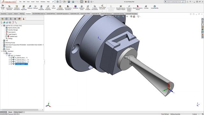Collapse the Operations tree node
Viewport: 204px width, 115px height.
click(2, 51)
